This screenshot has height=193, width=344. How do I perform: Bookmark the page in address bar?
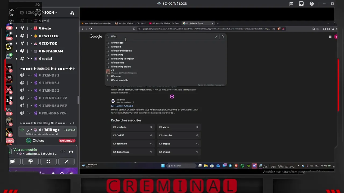point(134,29)
